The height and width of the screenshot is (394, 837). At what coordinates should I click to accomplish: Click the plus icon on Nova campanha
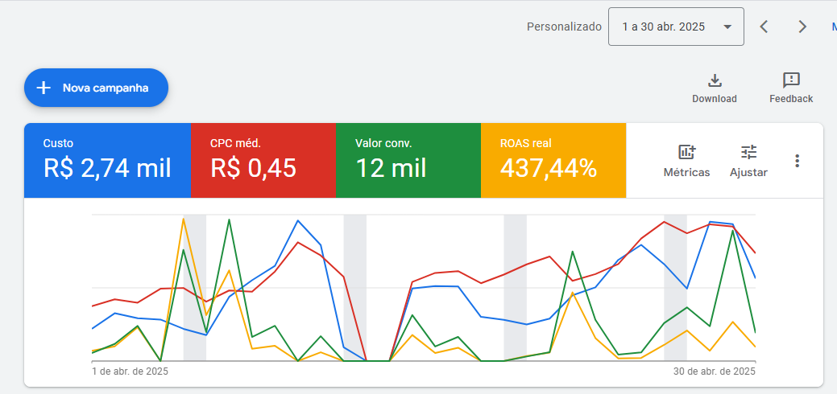click(x=44, y=88)
